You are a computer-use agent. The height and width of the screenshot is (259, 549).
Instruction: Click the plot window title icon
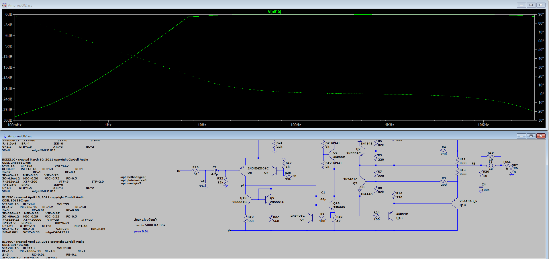coord(4,5)
